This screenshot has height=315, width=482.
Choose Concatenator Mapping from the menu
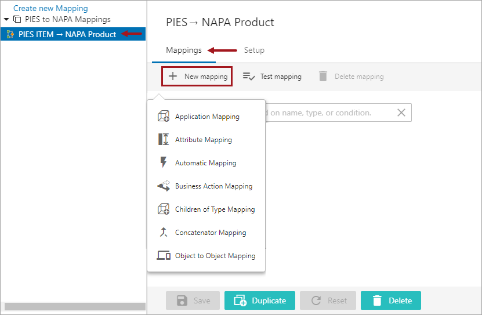click(x=211, y=233)
